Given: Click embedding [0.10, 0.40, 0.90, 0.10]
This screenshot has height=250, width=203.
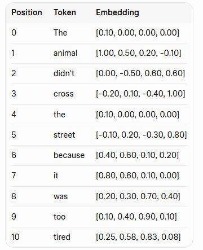Looking at the screenshot, I should coord(136,217).
